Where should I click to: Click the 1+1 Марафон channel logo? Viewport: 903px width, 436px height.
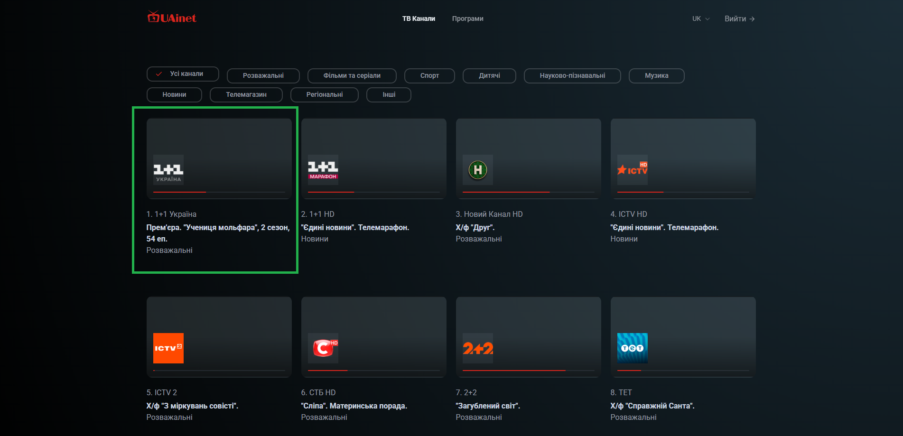pyautogui.click(x=323, y=170)
